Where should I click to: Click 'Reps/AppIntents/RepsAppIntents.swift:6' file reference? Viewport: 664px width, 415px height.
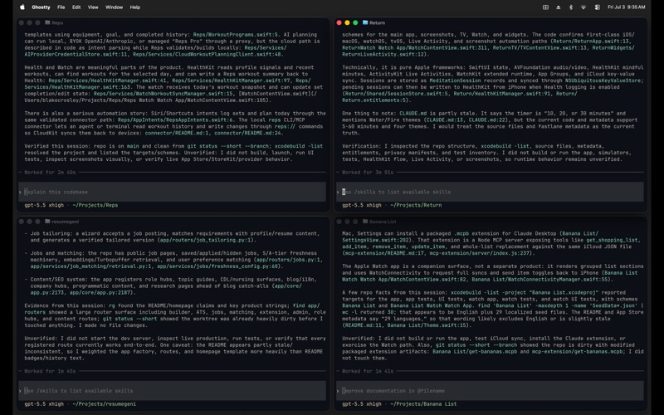pyautogui.click(x=175, y=120)
